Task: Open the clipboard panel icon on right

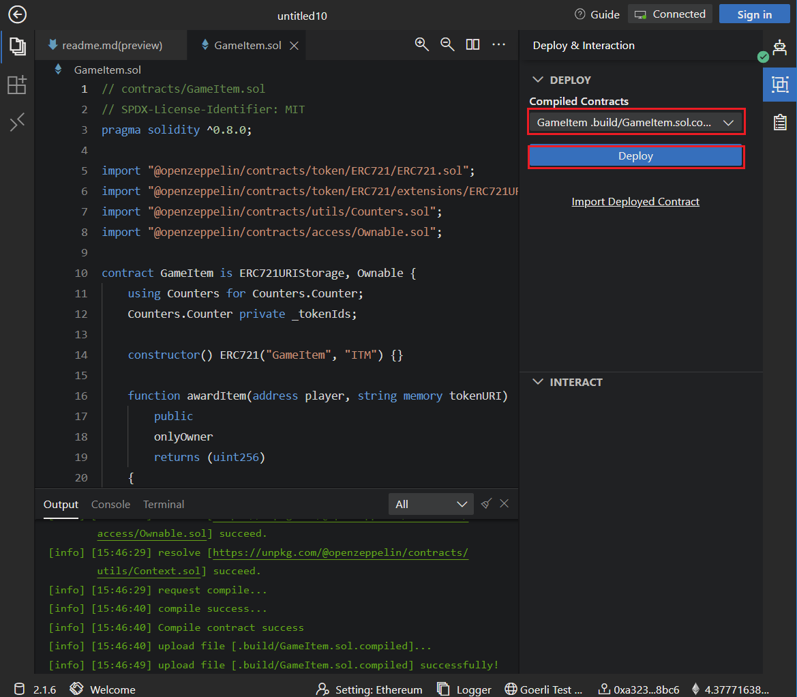Action: (x=780, y=123)
